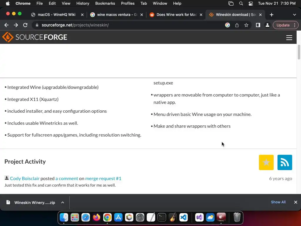Open the Trash in the Dock
The height and width of the screenshot is (226, 301).
pyautogui.click(x=237, y=217)
